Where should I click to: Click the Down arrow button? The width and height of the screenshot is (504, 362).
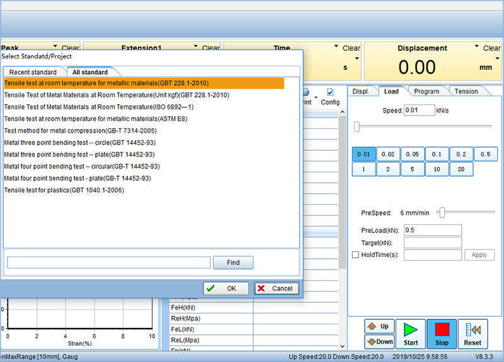tap(379, 342)
